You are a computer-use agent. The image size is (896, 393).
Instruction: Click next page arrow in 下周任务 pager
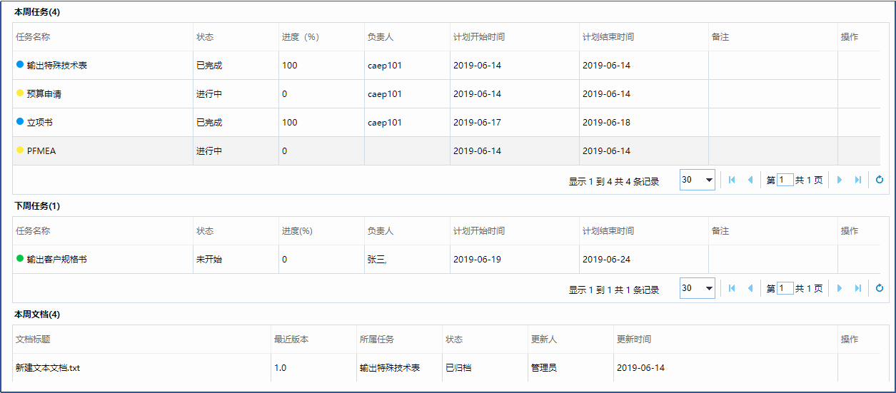point(840,289)
